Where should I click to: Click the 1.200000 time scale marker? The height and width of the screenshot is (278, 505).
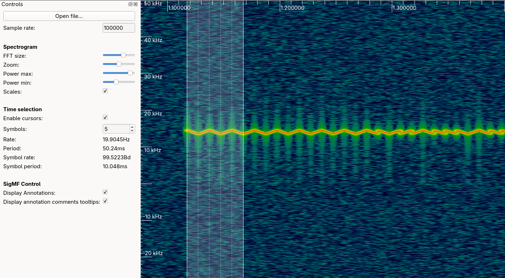(x=292, y=8)
